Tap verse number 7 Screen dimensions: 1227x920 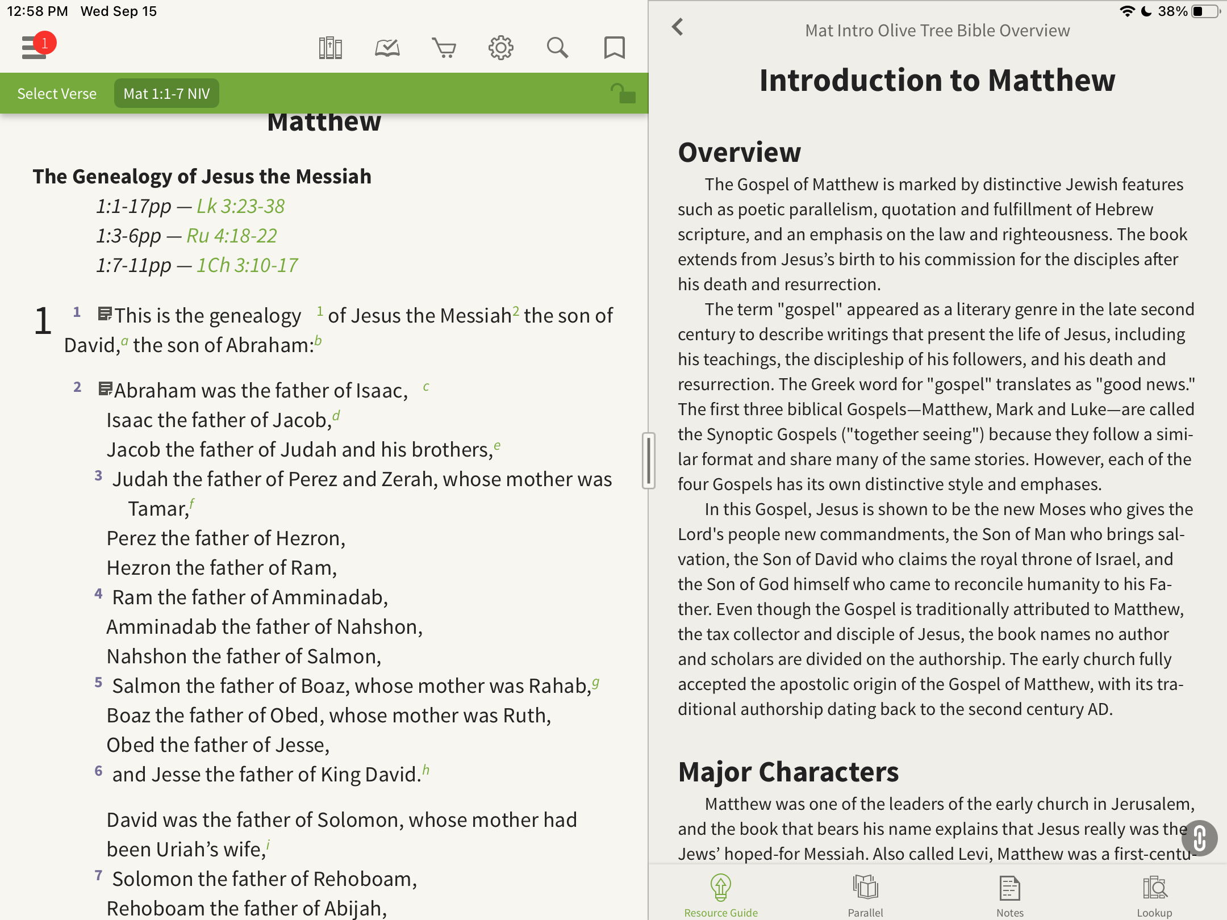[98, 875]
